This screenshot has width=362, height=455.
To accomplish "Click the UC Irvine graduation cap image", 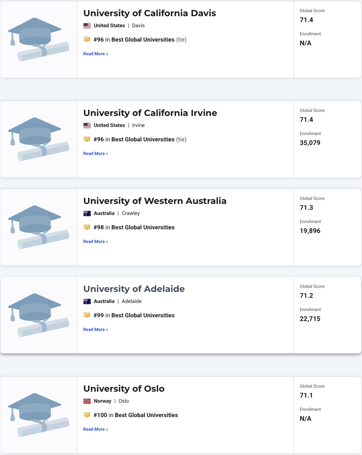I will coord(38,139).
